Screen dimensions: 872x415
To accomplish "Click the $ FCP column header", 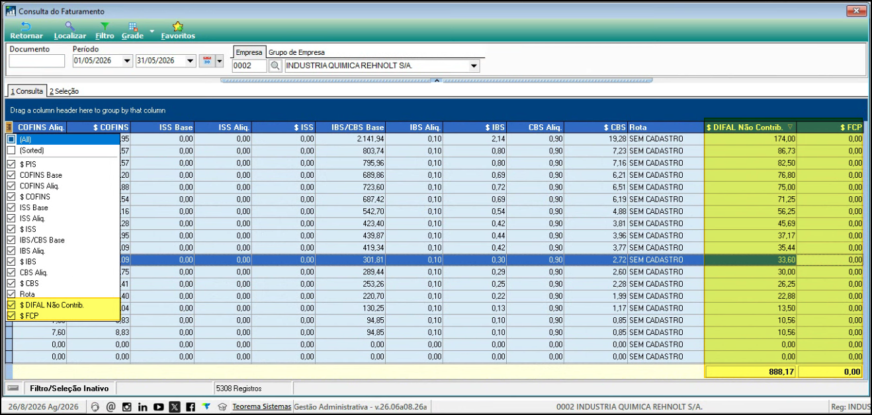I will coord(831,127).
